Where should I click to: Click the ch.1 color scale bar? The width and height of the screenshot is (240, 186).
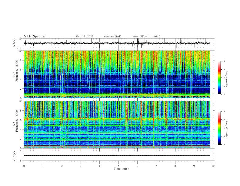[219, 78]
